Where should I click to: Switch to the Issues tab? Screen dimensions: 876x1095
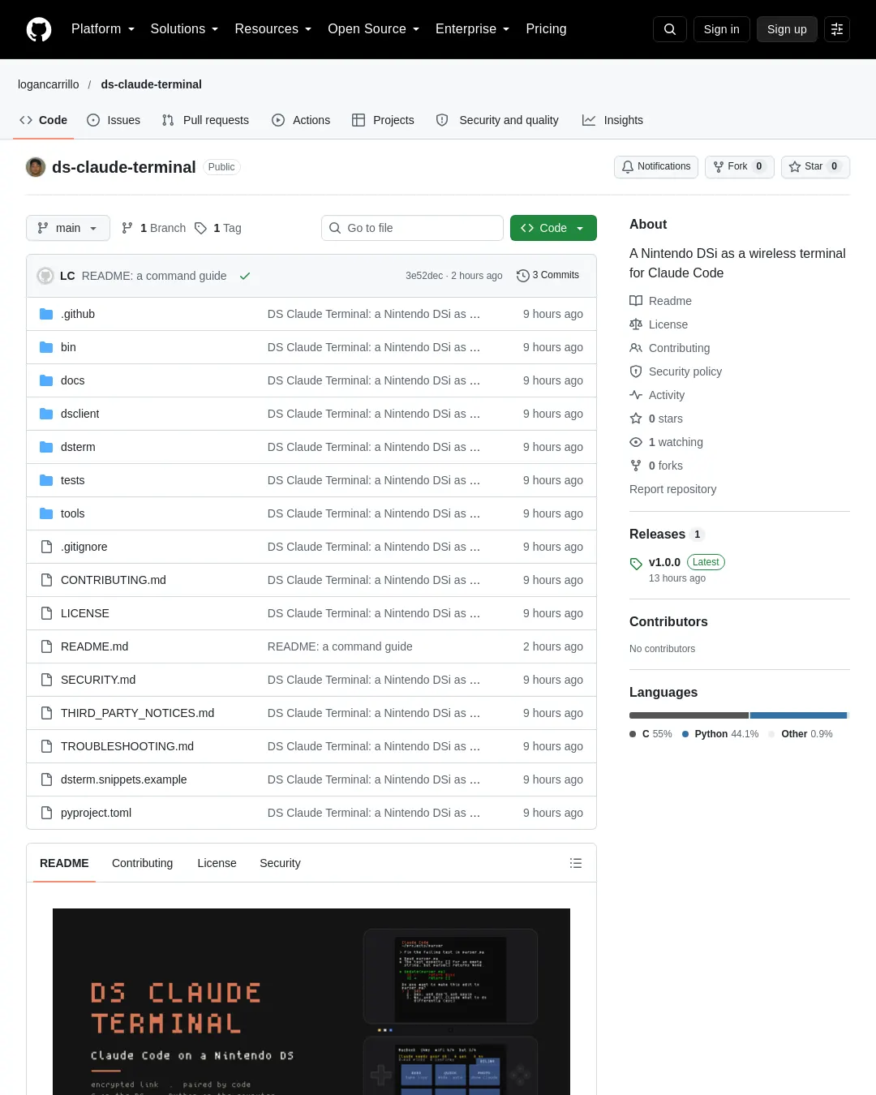pos(114,120)
